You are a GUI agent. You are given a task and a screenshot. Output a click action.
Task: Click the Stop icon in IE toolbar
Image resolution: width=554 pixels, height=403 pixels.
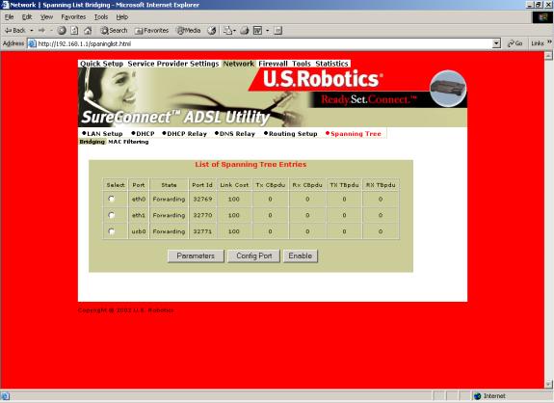[x=62, y=31]
